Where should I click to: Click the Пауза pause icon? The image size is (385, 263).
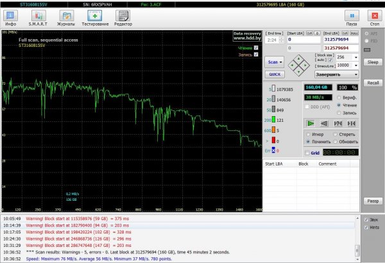351,17
